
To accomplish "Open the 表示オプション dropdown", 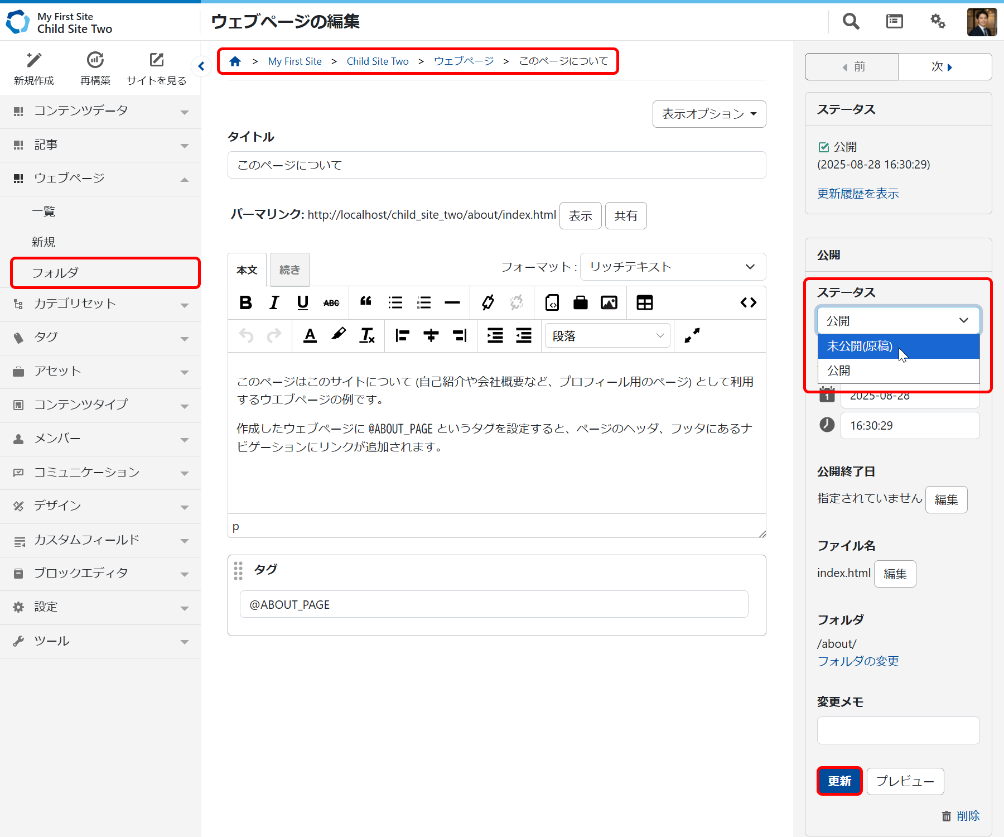I will click(709, 114).
